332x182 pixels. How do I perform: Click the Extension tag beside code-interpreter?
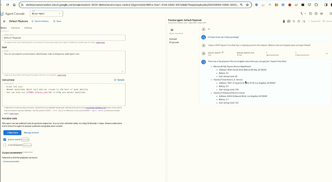[27, 145]
